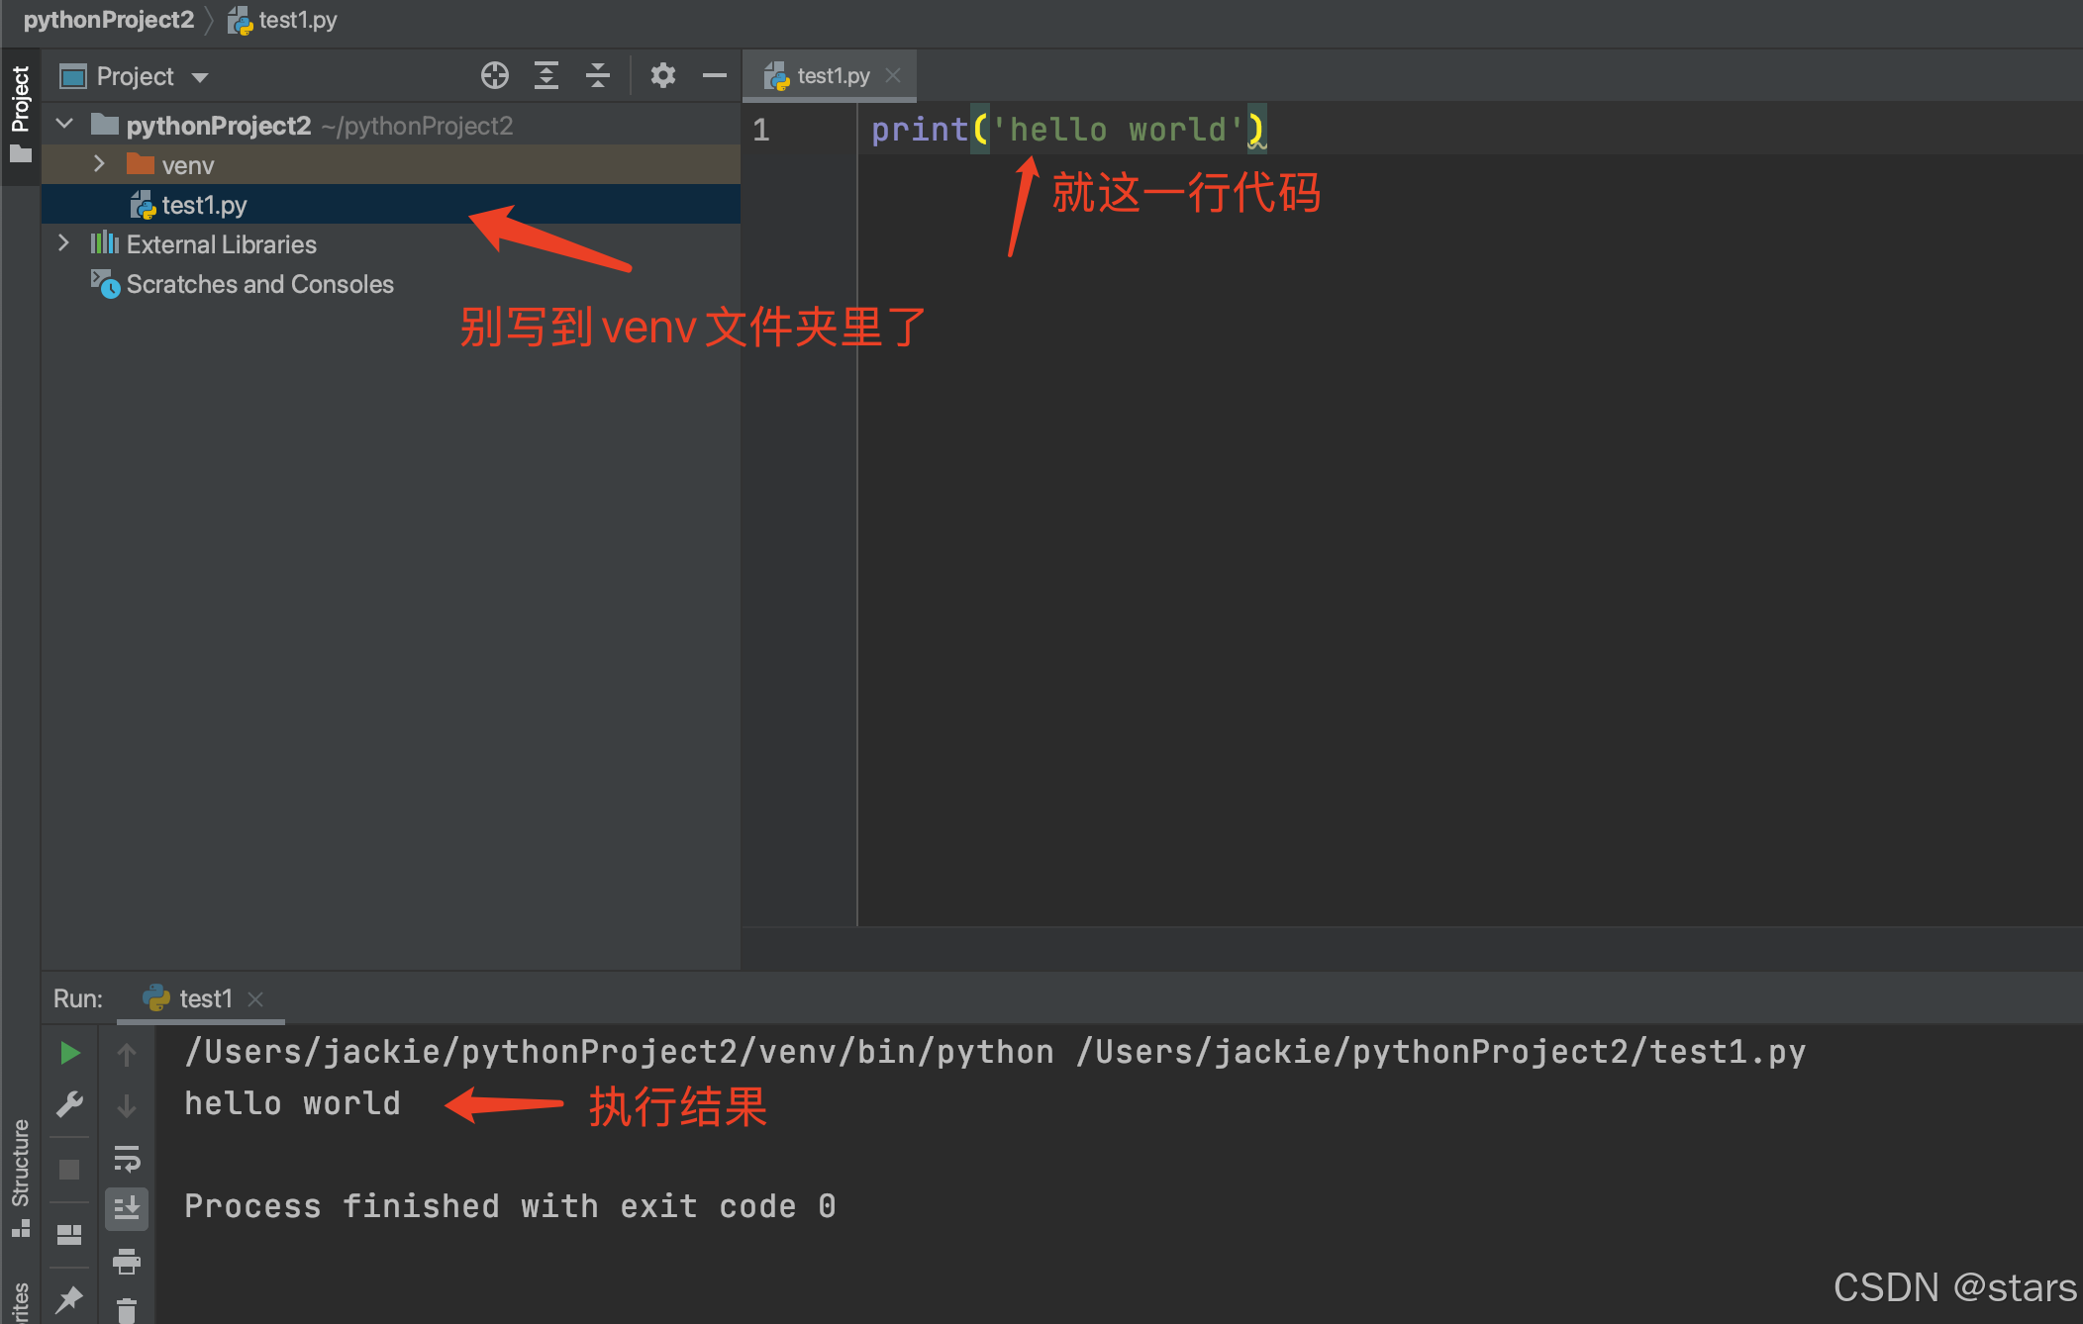The image size is (2083, 1324).
Task: Click the wrench settings icon in Run panel
Action: point(69,1104)
